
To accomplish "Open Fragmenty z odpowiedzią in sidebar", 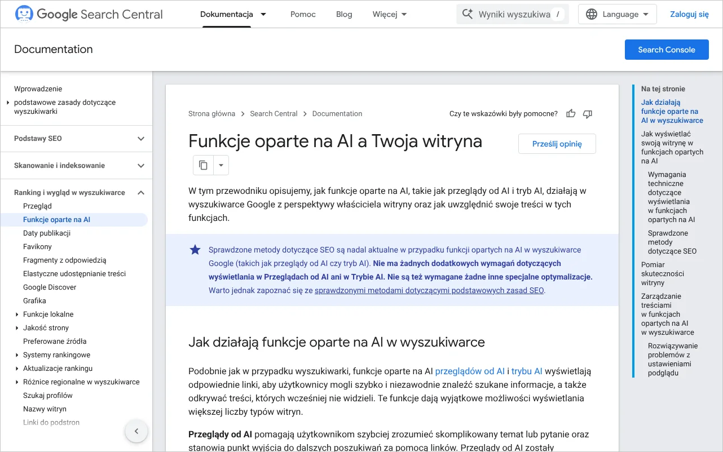I will click(65, 260).
